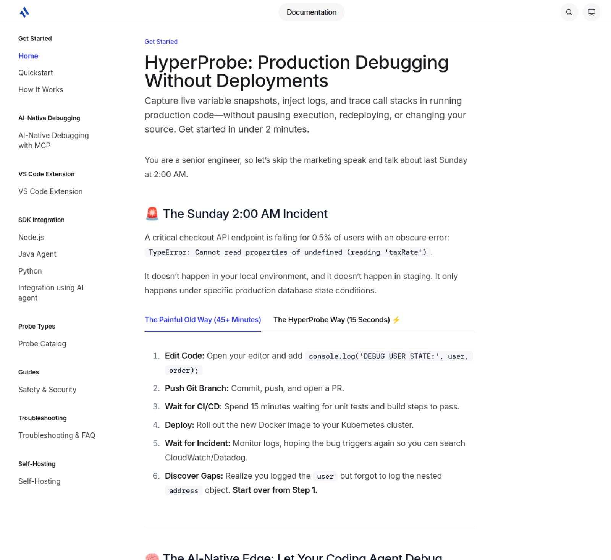Open Troubleshooting & FAQ page
Image resolution: width=611 pixels, height=560 pixels.
[57, 435]
